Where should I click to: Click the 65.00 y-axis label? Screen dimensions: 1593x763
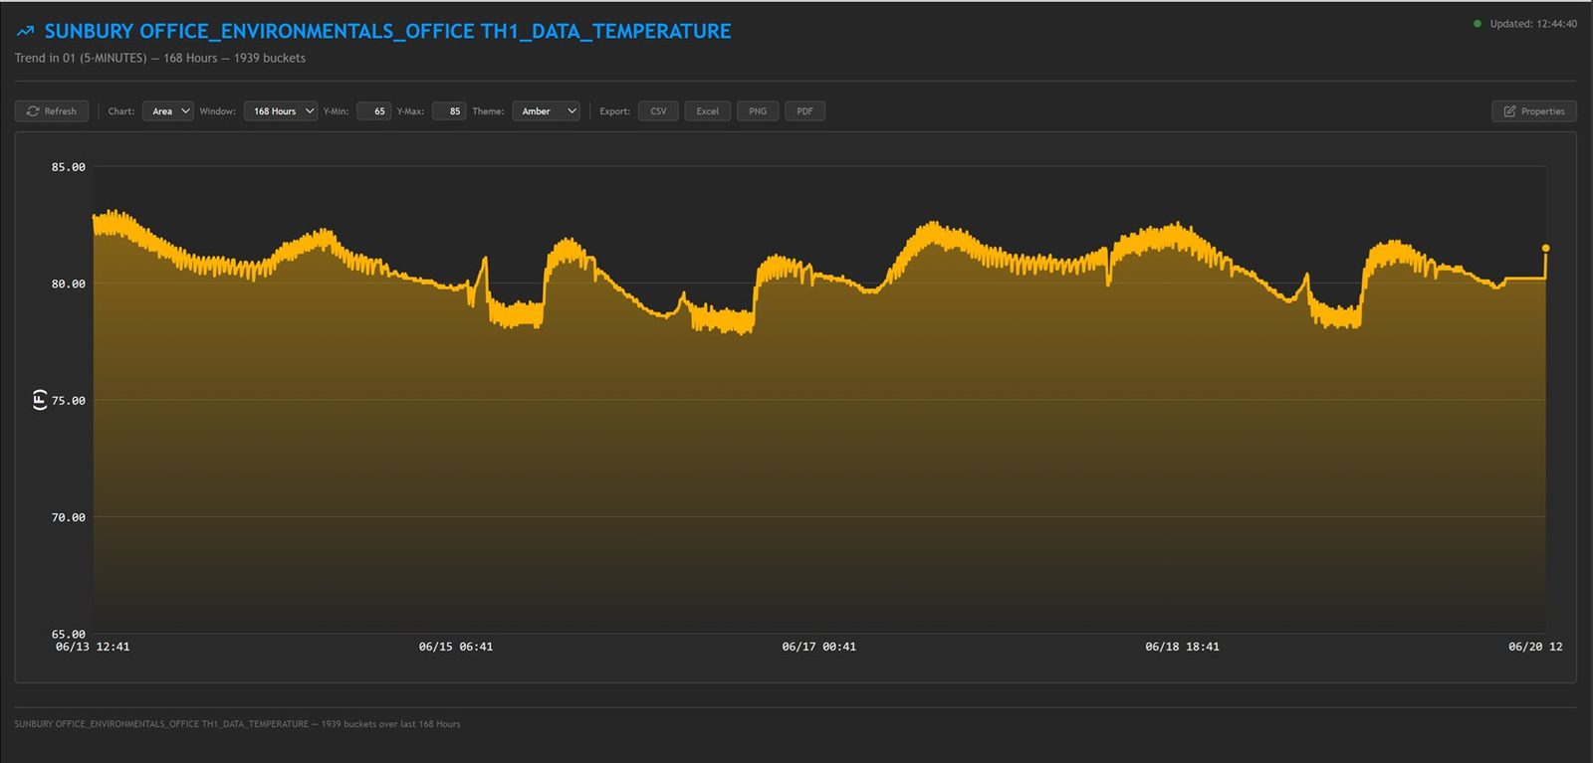point(69,634)
